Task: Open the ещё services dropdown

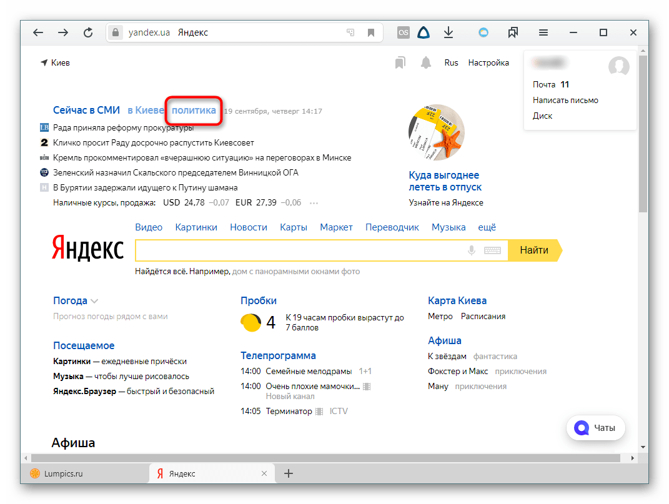Action: click(487, 227)
